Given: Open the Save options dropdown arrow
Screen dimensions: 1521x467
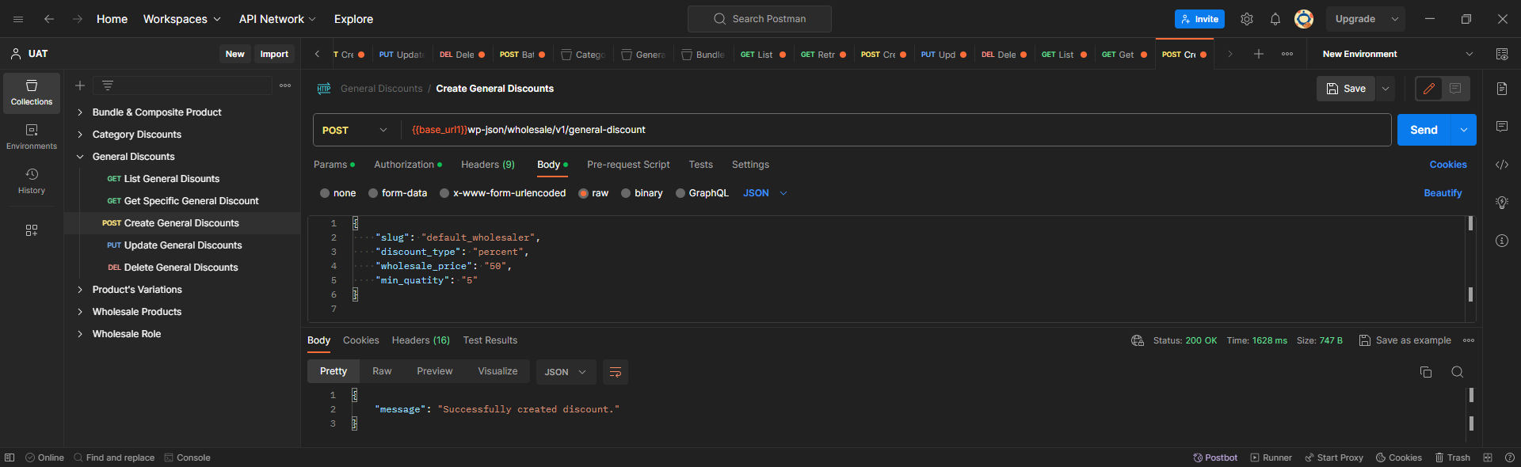Looking at the screenshot, I should pyautogui.click(x=1386, y=89).
